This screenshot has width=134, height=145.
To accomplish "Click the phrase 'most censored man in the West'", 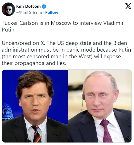I will (x=52, y=57).
